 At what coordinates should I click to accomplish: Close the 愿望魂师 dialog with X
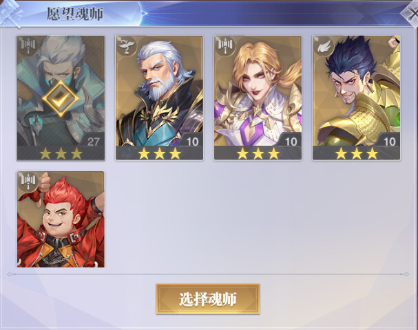[411, 14]
